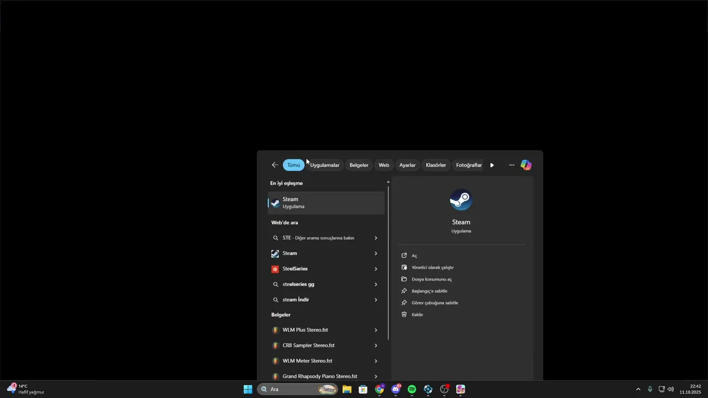
Task: Switch to the Belgeler filter tab
Action: [359, 165]
